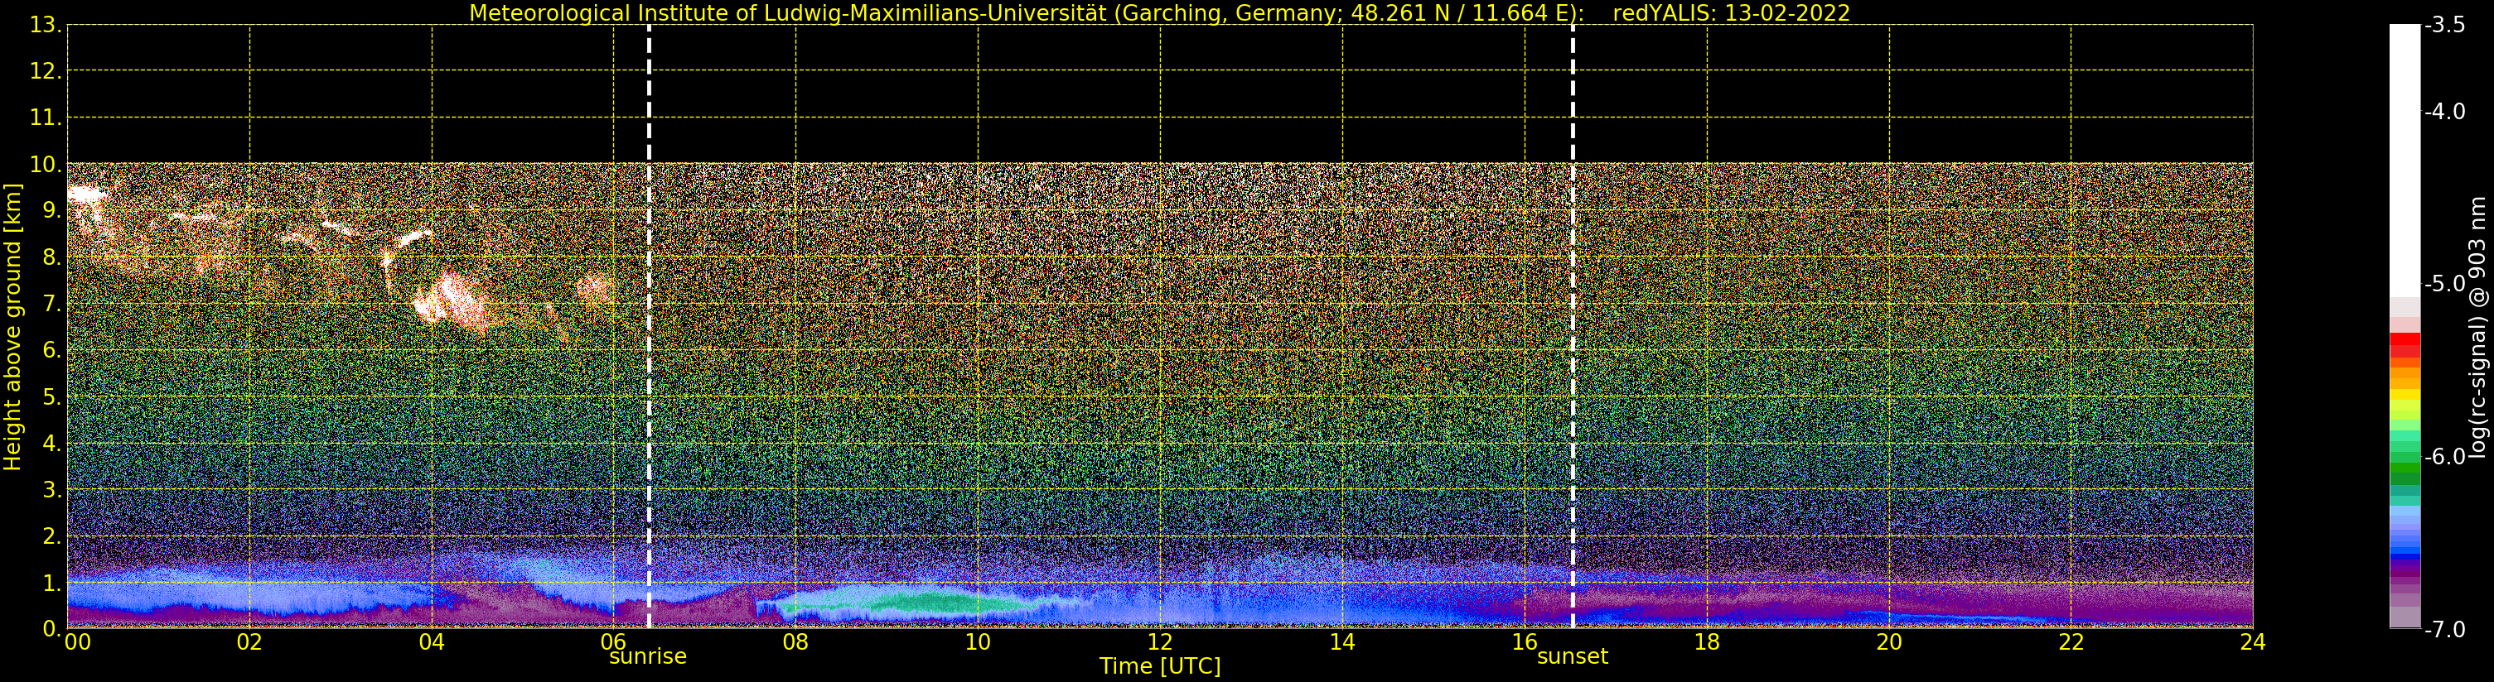Image resolution: width=2494 pixels, height=682 pixels.
Task: Click the white top section of the colorbar
Action: (x=2405, y=160)
